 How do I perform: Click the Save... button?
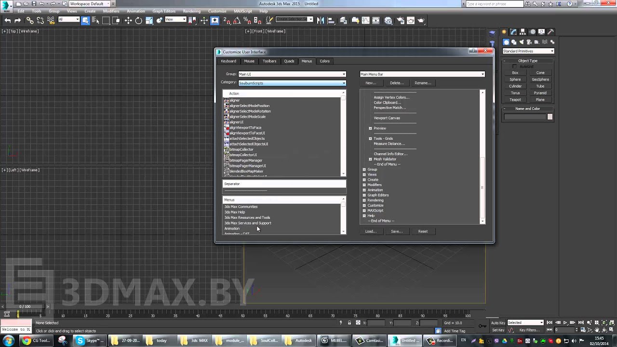[x=397, y=231]
